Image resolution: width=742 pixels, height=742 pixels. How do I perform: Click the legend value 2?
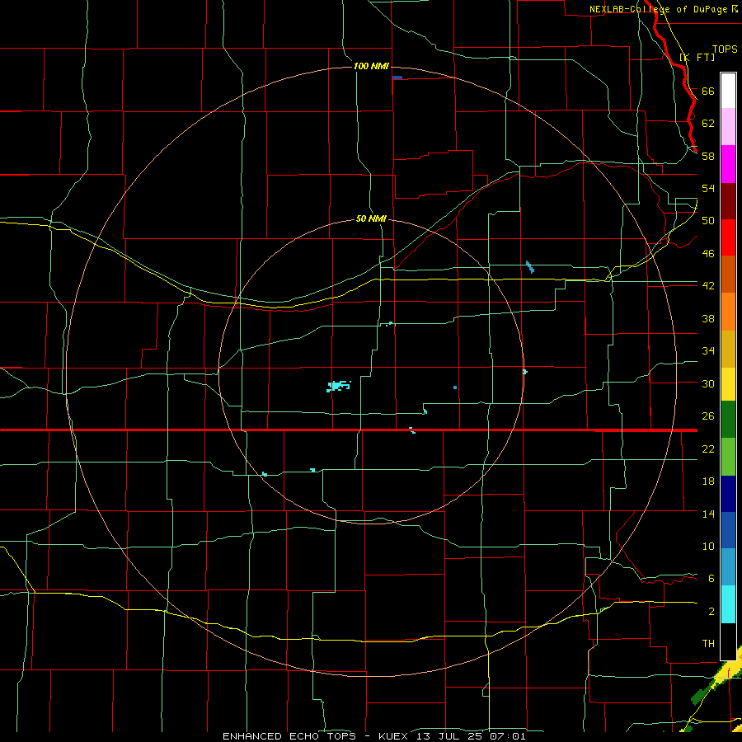[711, 611]
